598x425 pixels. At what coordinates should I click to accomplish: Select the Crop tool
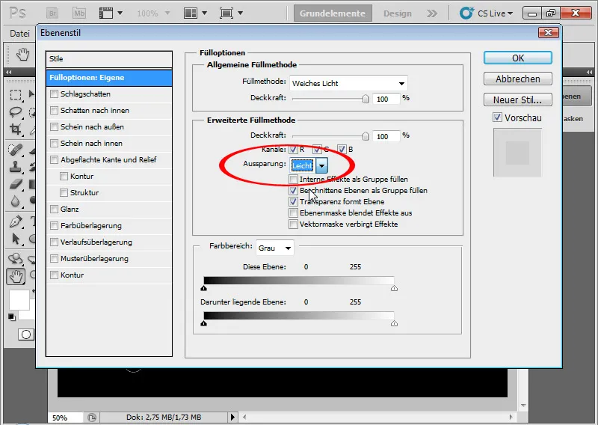tap(16, 129)
